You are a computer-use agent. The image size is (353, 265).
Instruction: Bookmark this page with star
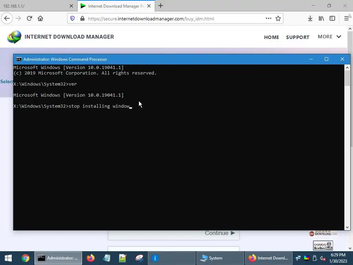click(278, 19)
